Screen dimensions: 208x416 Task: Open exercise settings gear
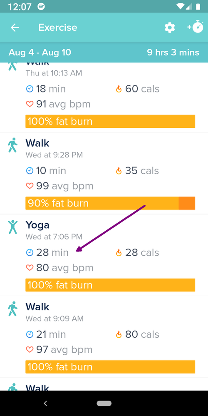[170, 27]
